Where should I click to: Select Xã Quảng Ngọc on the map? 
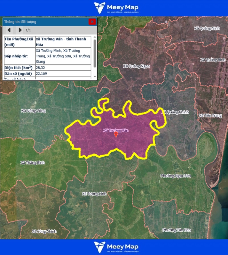click(x=137, y=66)
